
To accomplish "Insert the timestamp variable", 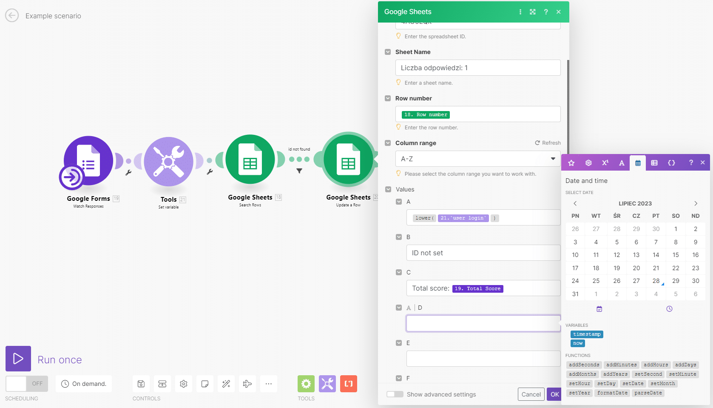I will coord(587,334).
